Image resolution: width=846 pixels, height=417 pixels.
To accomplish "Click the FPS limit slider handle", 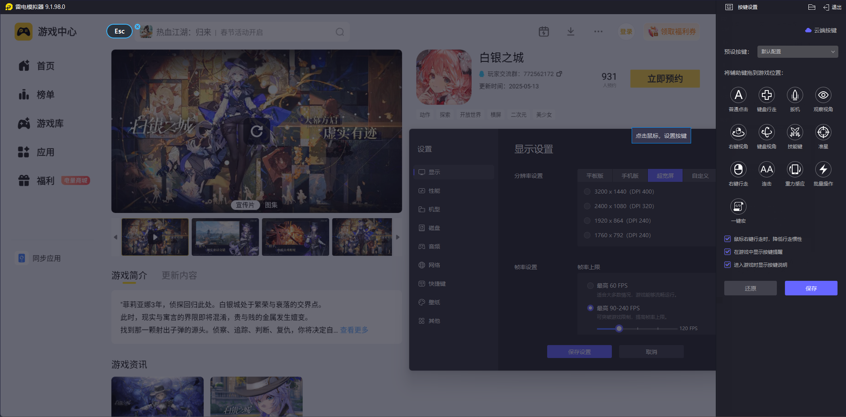I will click(619, 329).
